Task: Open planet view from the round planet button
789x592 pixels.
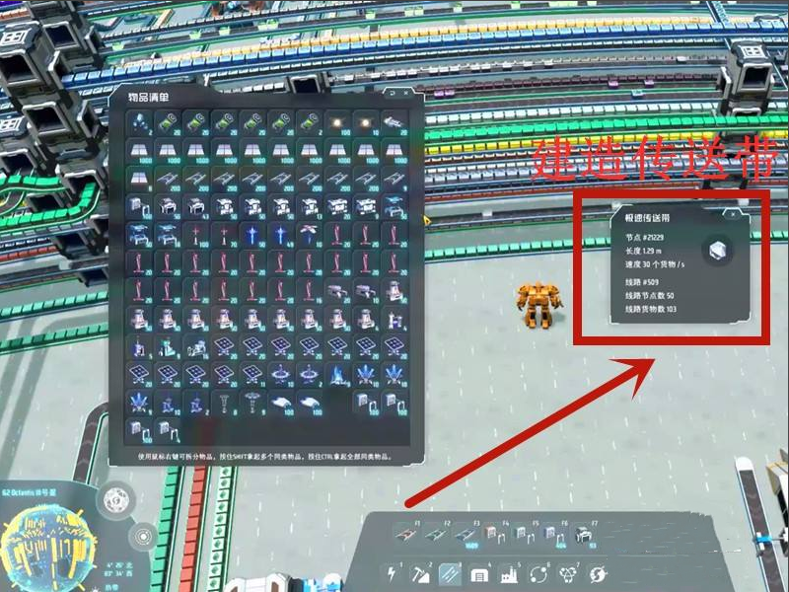Action: coord(116,500)
